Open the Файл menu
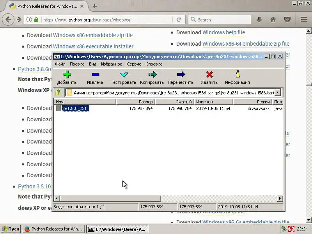 [x=60, y=64]
